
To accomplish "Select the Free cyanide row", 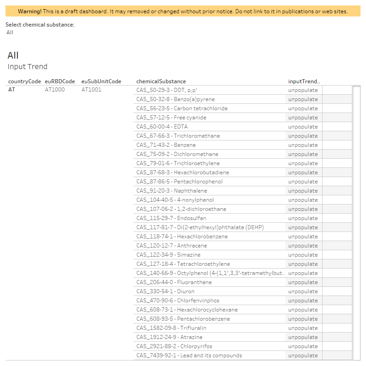I will tap(243, 118).
